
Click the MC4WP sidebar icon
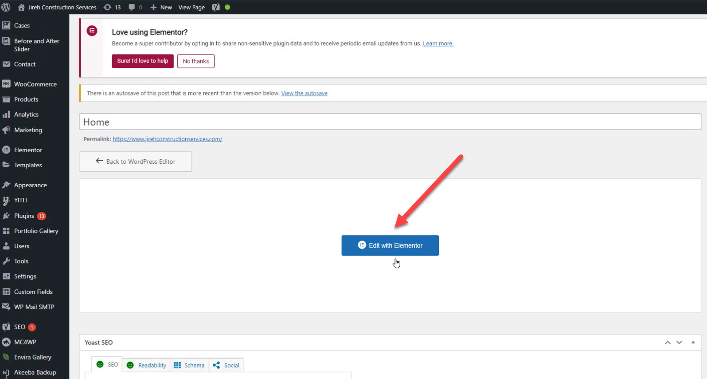point(6,342)
